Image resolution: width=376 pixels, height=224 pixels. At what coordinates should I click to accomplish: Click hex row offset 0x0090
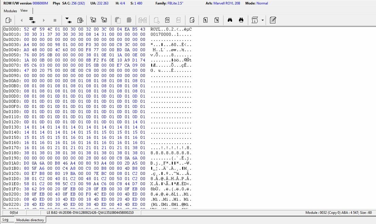[x=12, y=75]
